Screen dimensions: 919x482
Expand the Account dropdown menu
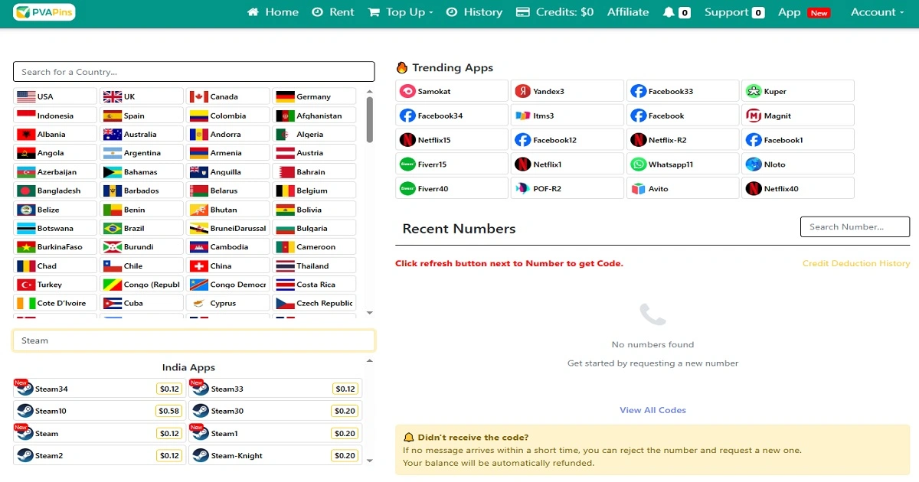(x=876, y=12)
